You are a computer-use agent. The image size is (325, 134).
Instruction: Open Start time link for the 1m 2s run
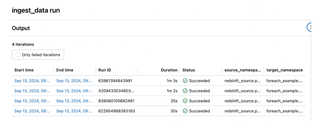[32, 91]
